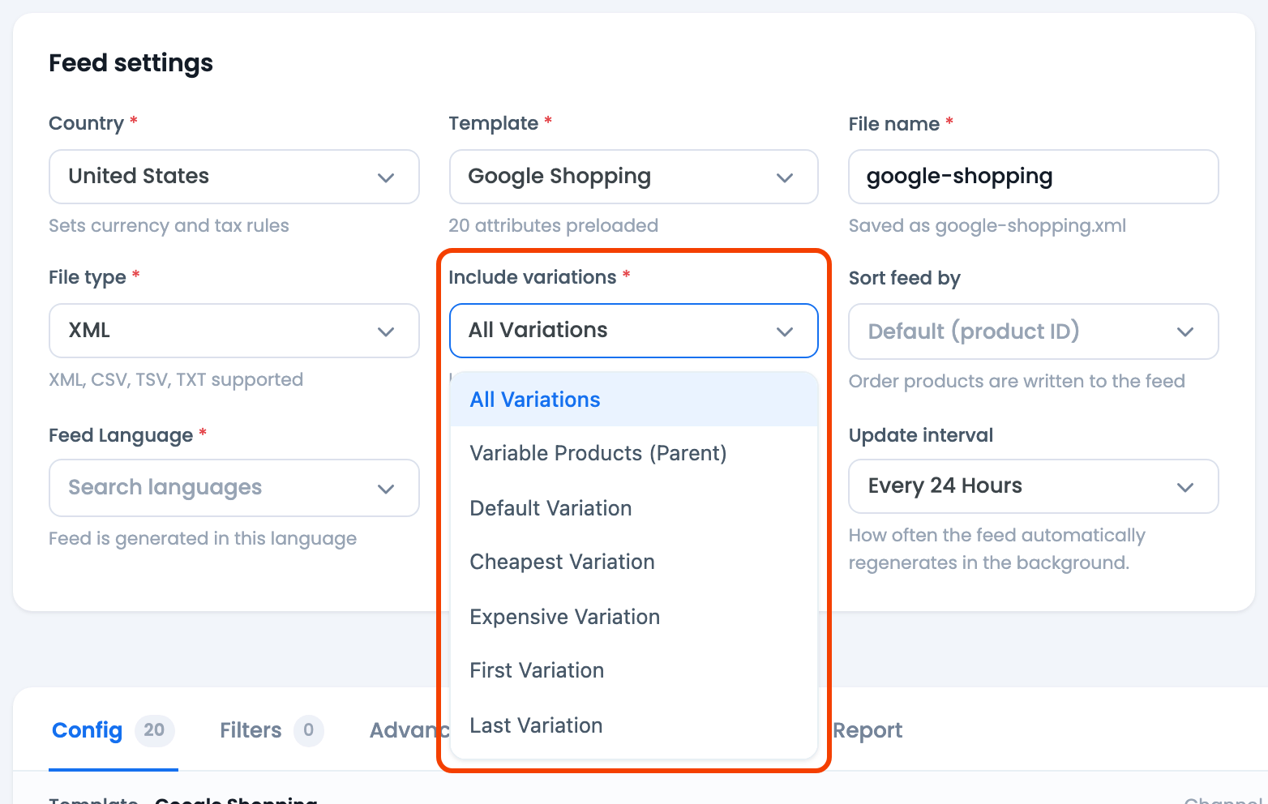Select the Expensive Variation option
Viewport: 1268px width, 804px height.
(634, 617)
